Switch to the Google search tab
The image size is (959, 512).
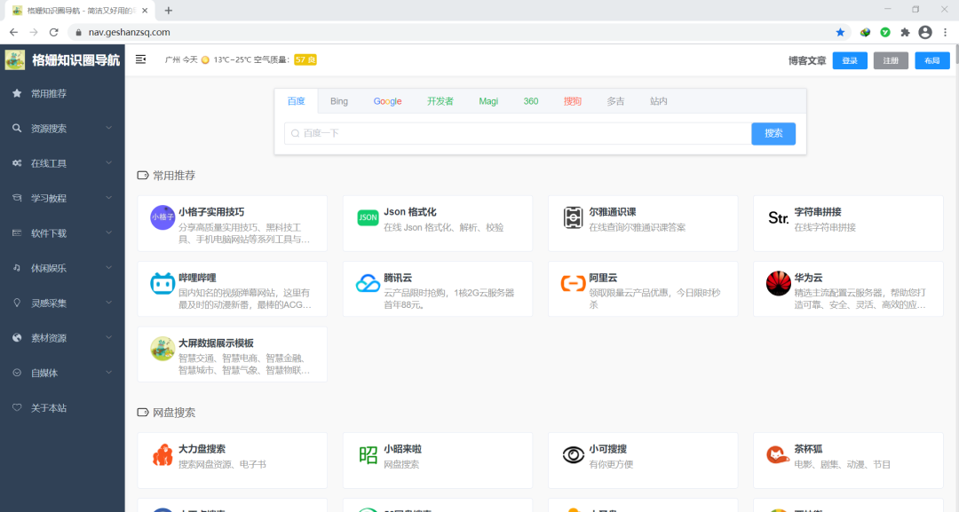pyautogui.click(x=388, y=101)
